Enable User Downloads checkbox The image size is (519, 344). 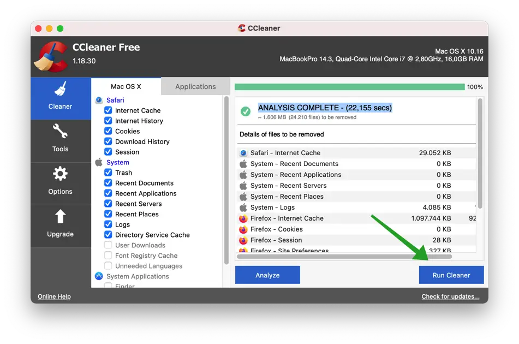click(108, 245)
